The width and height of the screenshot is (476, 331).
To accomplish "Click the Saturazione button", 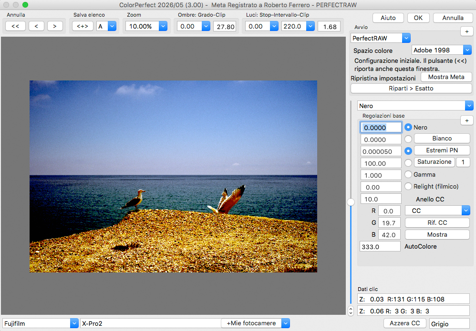I will pyautogui.click(x=434, y=162).
